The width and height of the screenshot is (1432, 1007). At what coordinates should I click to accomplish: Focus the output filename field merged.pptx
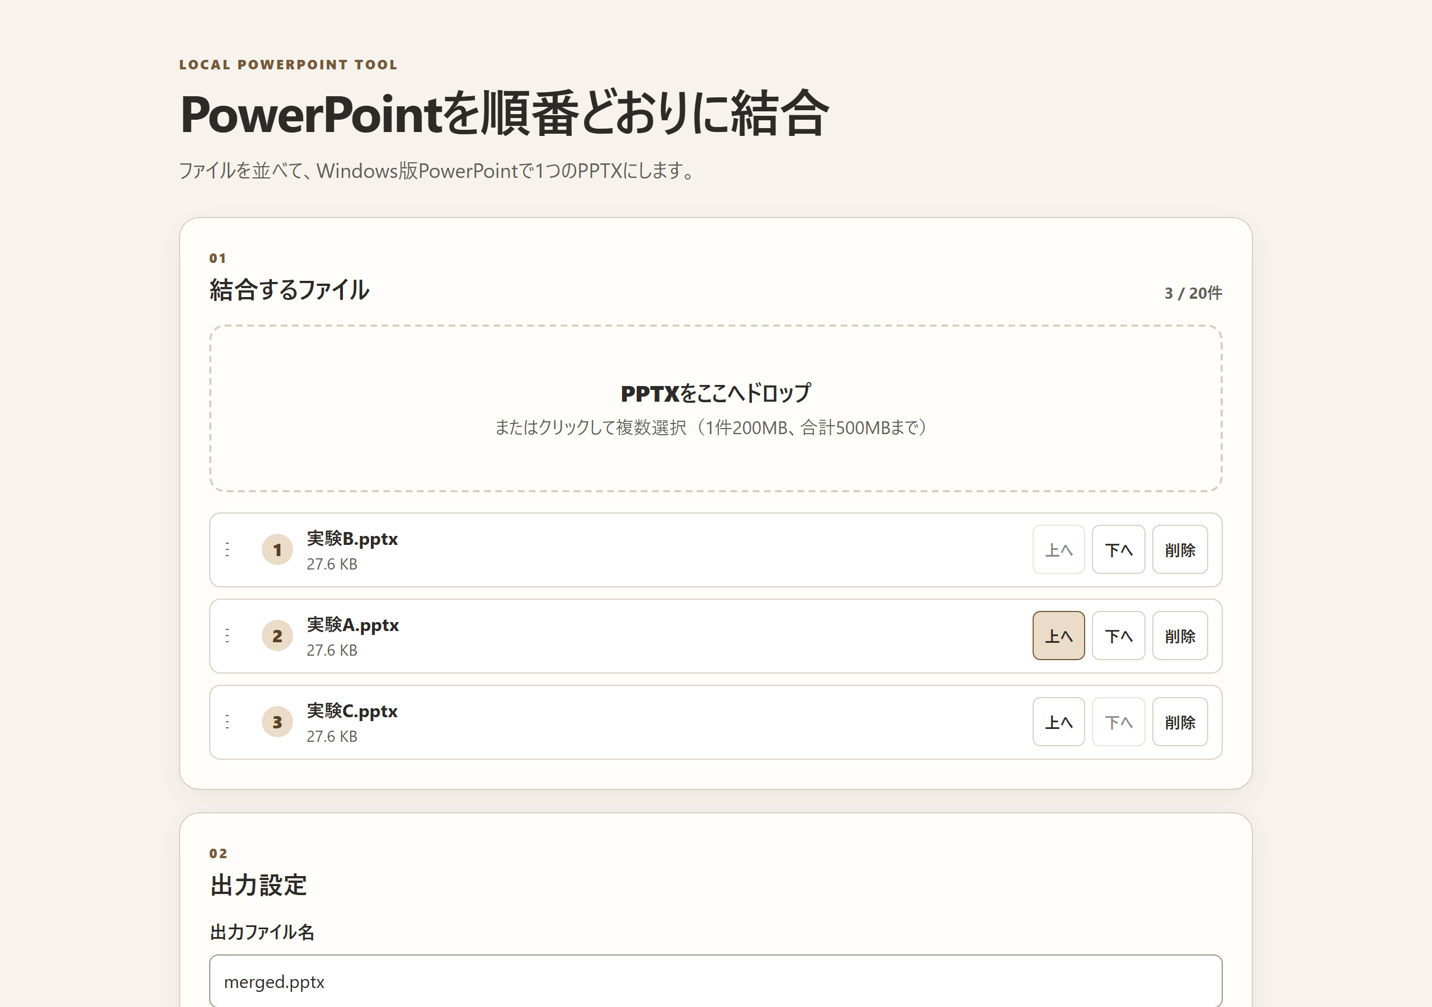tap(715, 981)
